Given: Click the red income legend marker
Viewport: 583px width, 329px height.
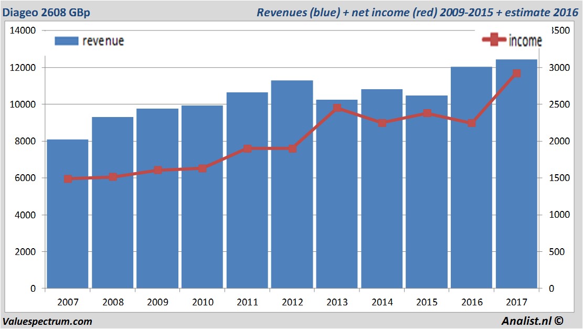Looking at the screenshot, I should (x=494, y=40).
